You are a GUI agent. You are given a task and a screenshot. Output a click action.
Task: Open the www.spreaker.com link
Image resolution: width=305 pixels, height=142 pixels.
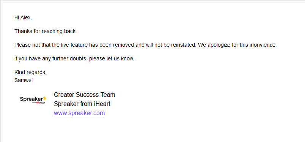click(79, 113)
